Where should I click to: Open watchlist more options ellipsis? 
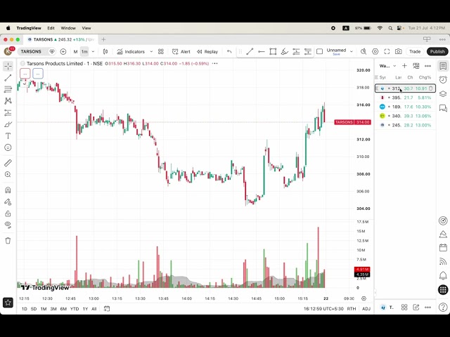[427, 66]
